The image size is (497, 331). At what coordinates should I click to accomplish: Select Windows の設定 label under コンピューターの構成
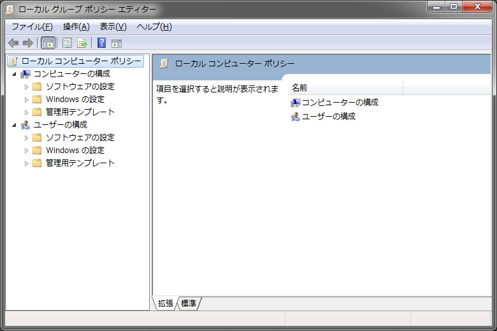75,99
